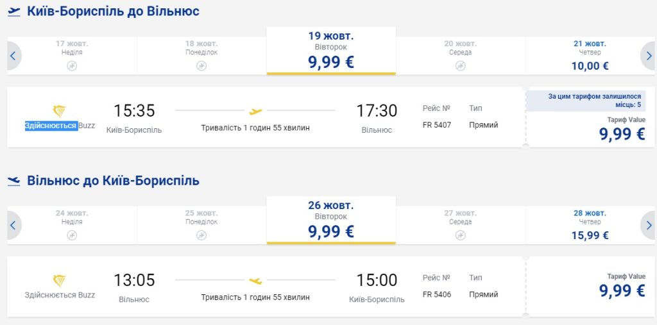Image resolution: width=657 pixels, height=325 pixels.
Task: Show earlier outbound dates with left arrow
Action: [12, 56]
